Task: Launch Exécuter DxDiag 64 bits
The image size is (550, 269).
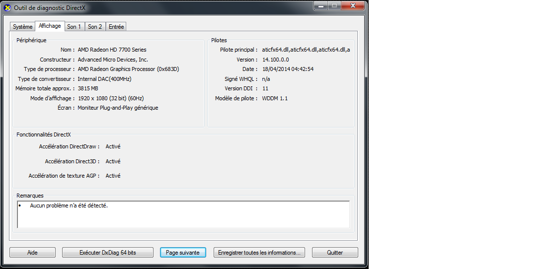Action: (108, 253)
